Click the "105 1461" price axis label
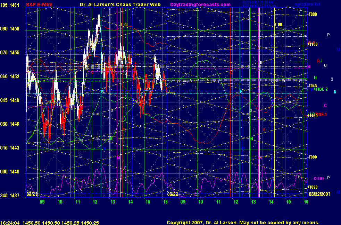341x225 pixels. pyautogui.click(x=10, y=5)
